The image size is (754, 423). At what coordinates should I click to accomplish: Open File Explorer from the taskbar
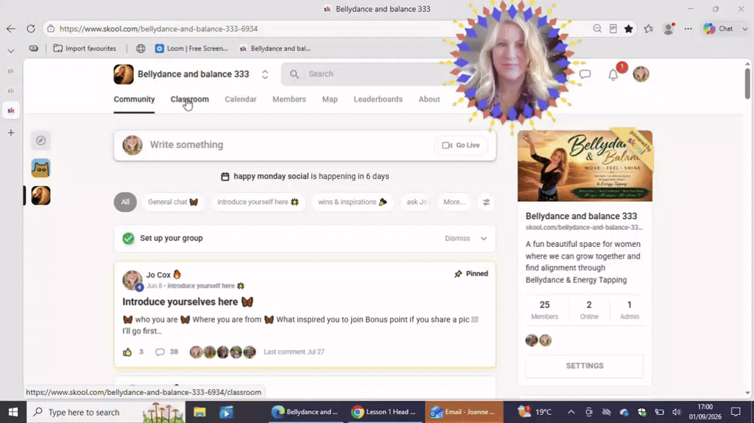click(x=200, y=413)
